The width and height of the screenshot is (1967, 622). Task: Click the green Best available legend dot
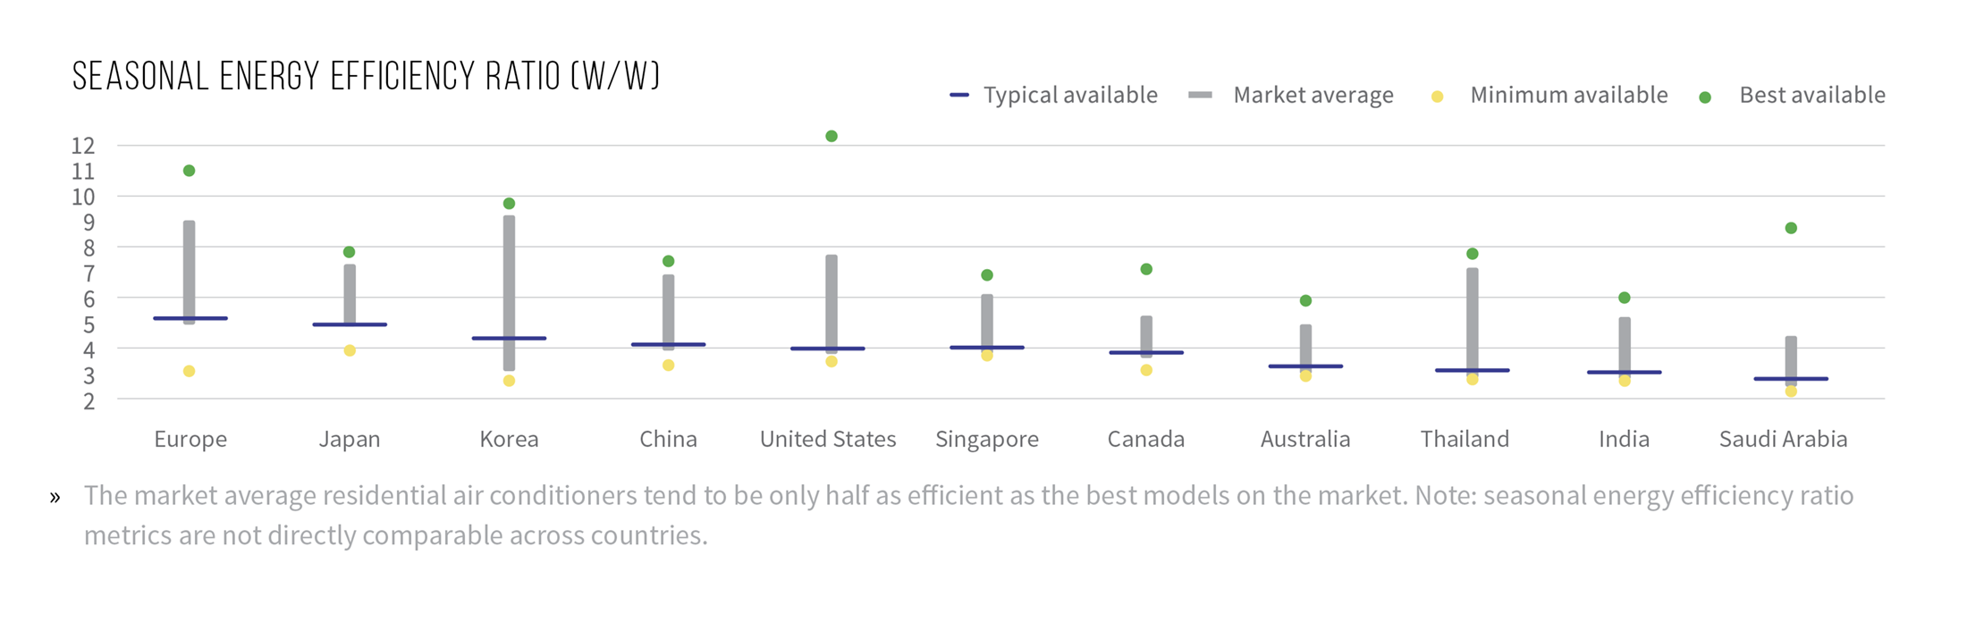(1705, 97)
